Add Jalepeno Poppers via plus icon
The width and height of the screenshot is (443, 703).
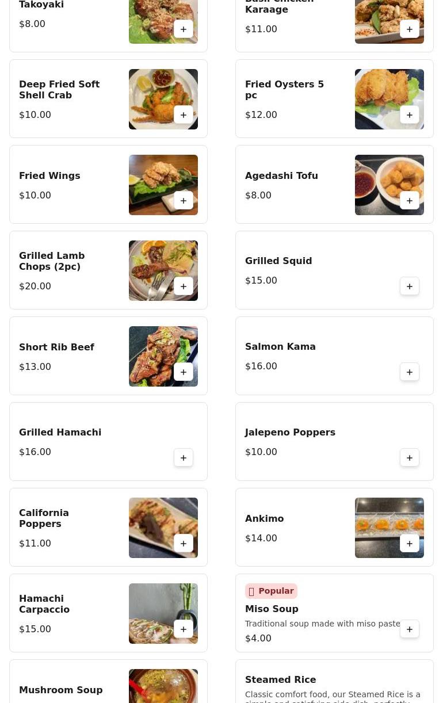(x=410, y=458)
